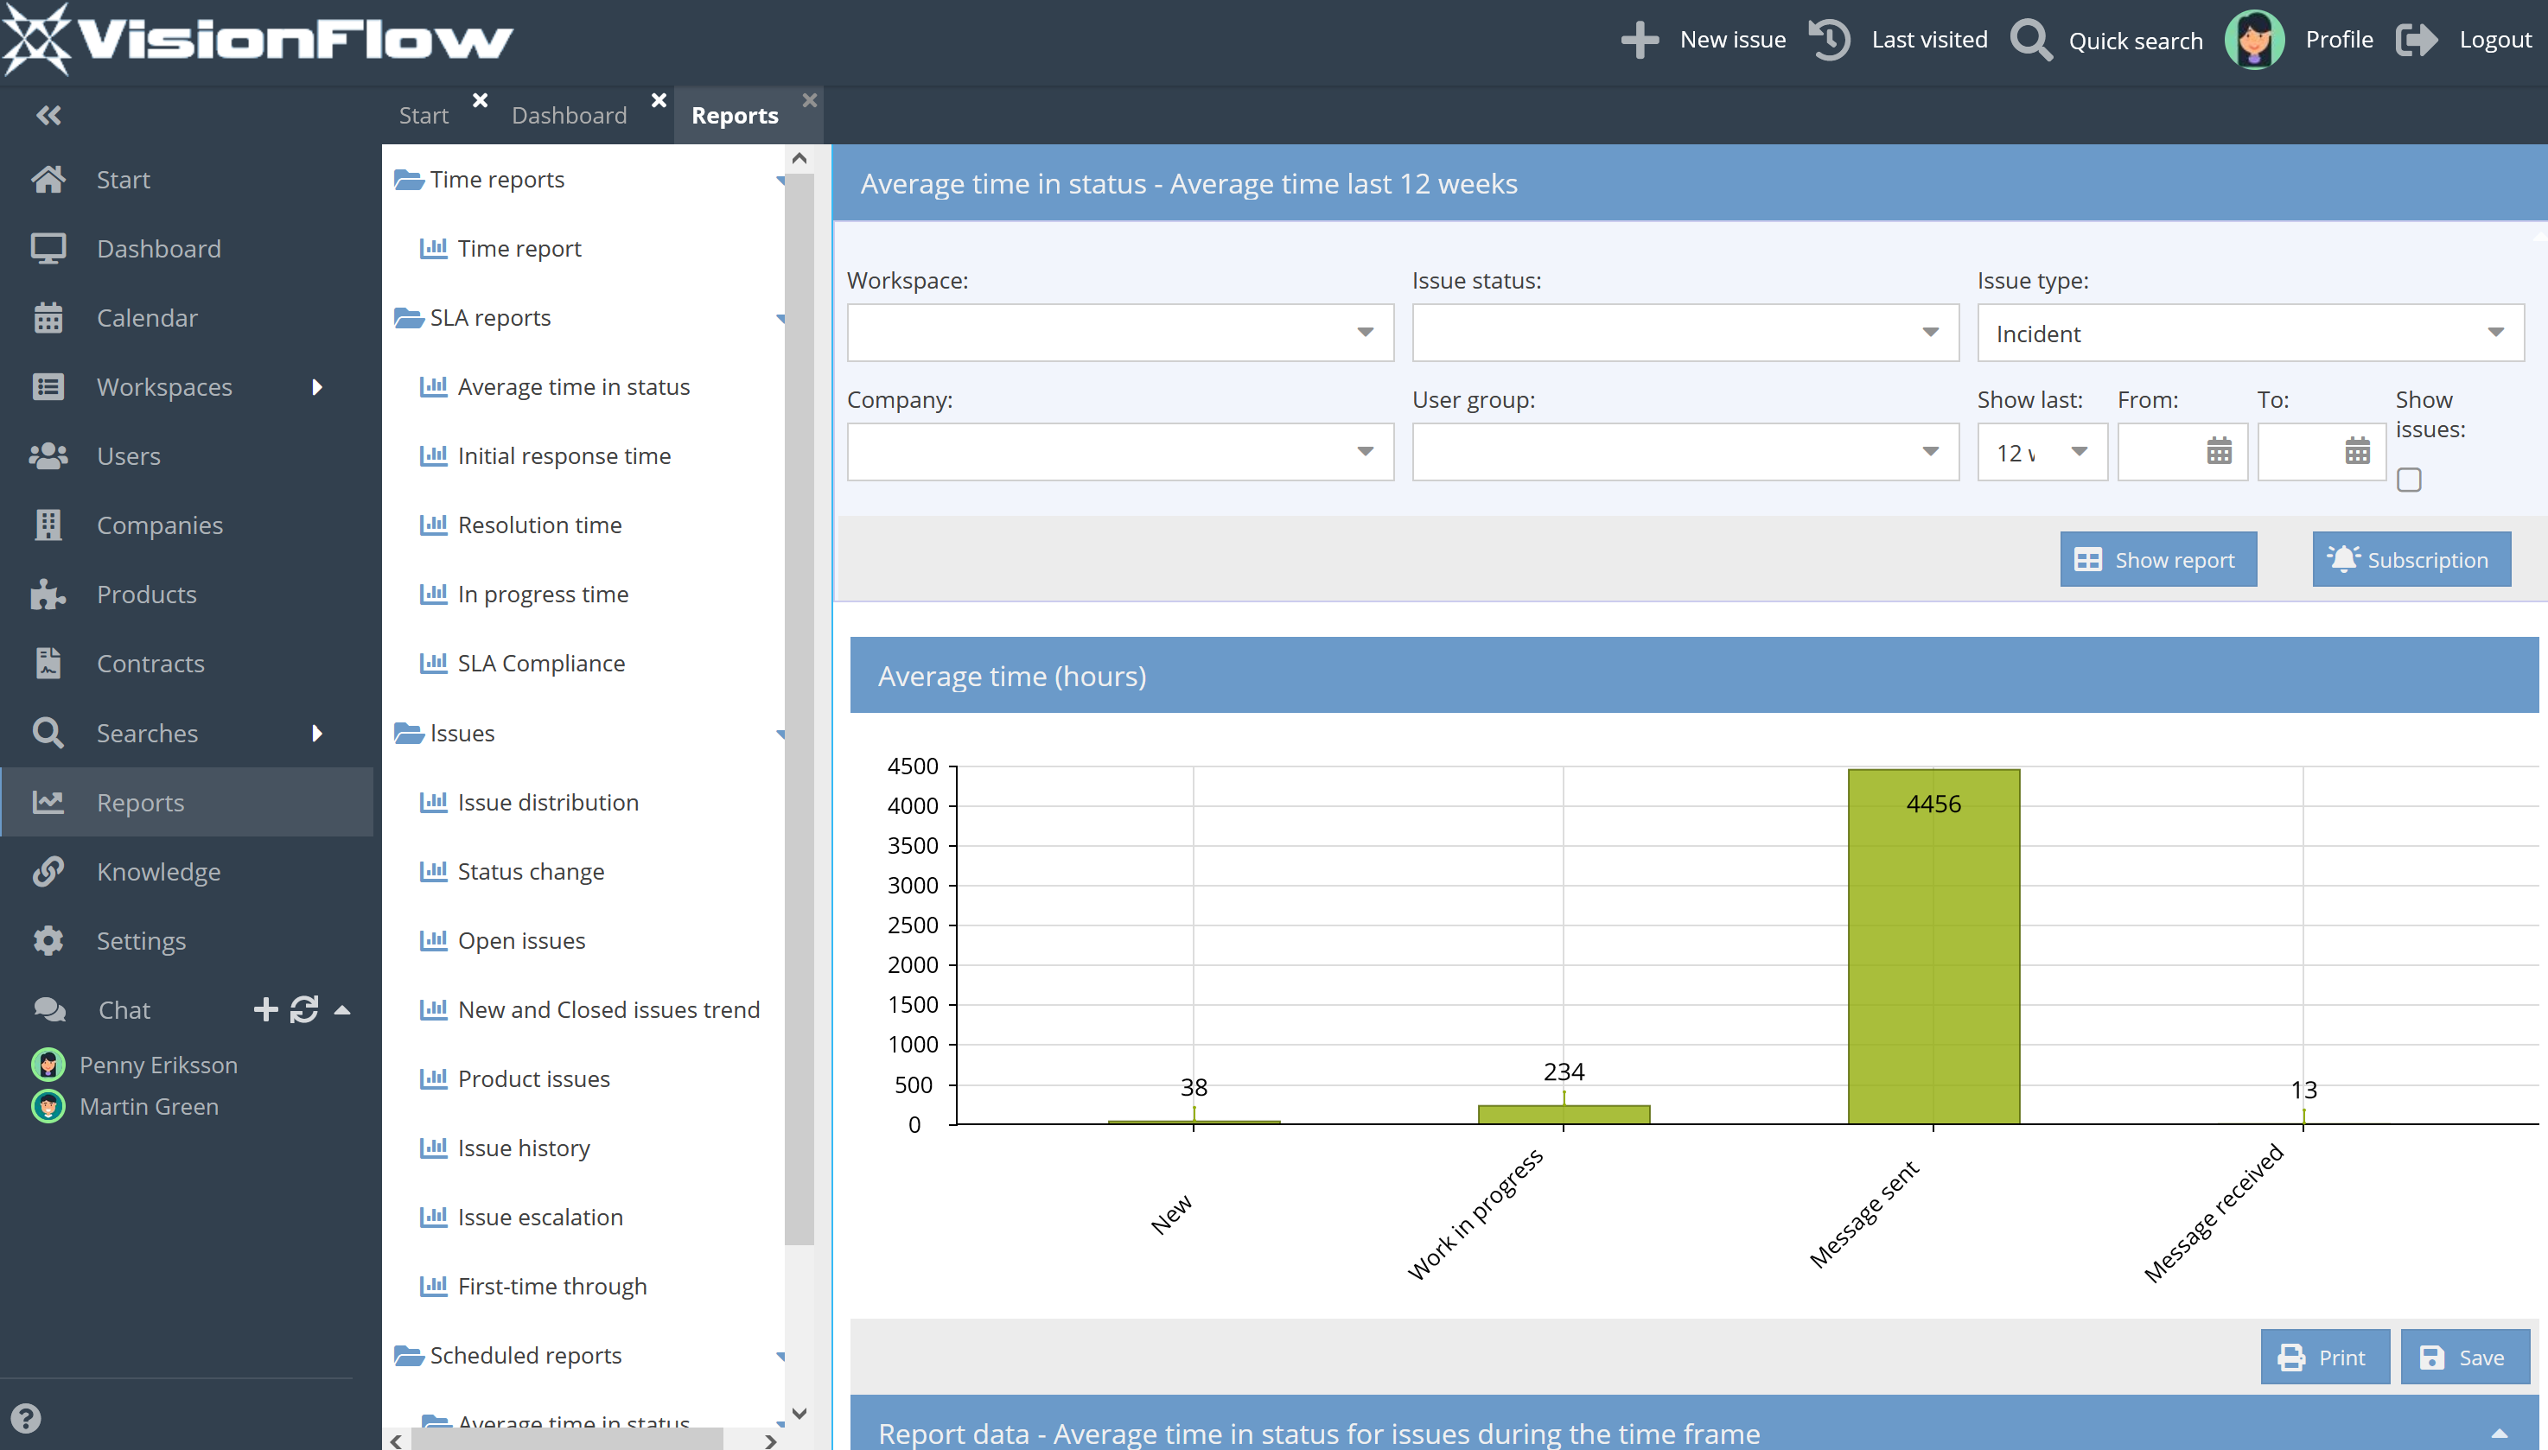The width and height of the screenshot is (2548, 1450).
Task: Open Average time in status report
Action: (574, 386)
